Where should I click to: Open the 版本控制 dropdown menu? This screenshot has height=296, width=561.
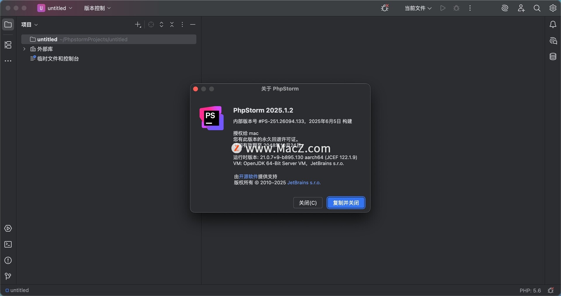(x=97, y=8)
